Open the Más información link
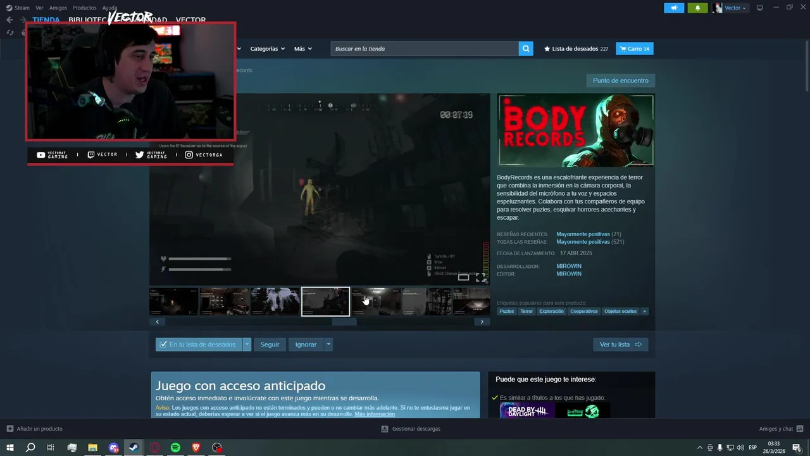The width and height of the screenshot is (810, 456). (375, 414)
